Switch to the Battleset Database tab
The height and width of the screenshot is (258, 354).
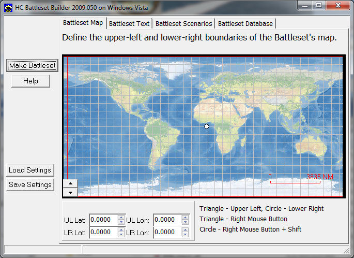(245, 23)
